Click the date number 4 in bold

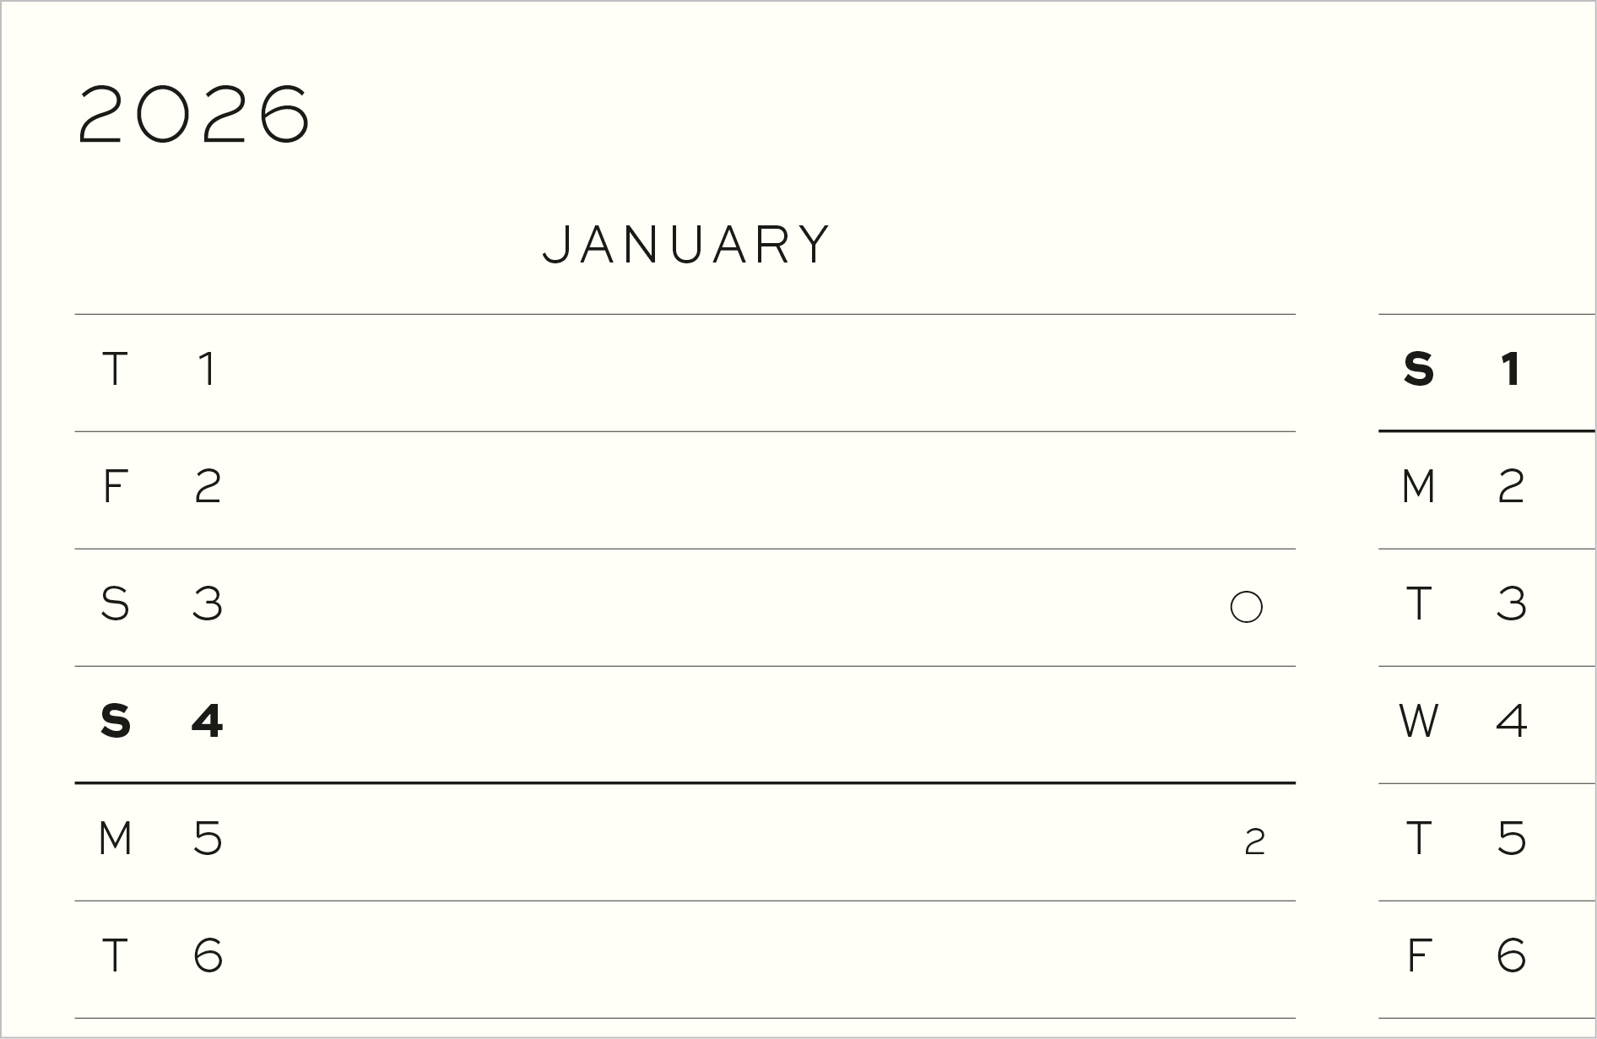[x=207, y=722]
